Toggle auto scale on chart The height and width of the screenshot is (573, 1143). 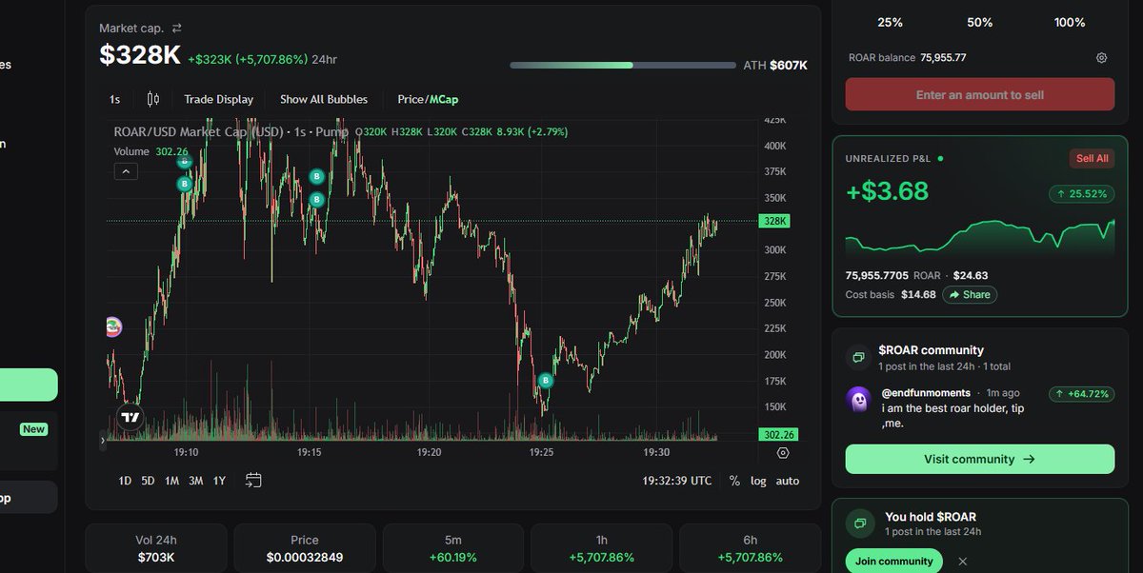click(788, 481)
